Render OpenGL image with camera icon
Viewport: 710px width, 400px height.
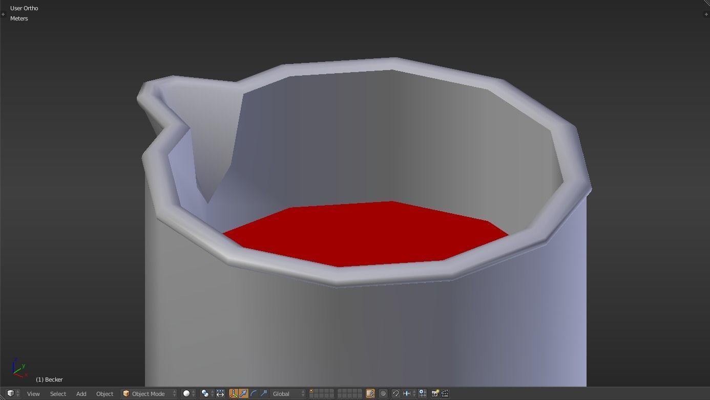click(x=435, y=393)
